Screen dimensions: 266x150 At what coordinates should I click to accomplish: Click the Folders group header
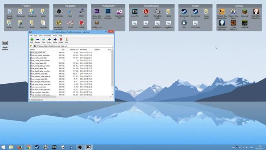[27, 6]
